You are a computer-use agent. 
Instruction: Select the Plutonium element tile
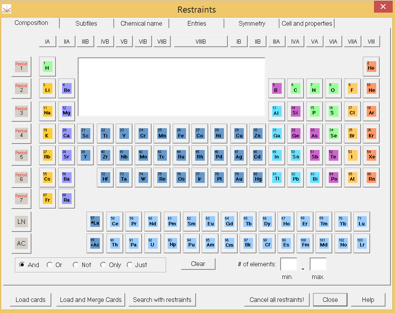pyautogui.click(x=191, y=243)
